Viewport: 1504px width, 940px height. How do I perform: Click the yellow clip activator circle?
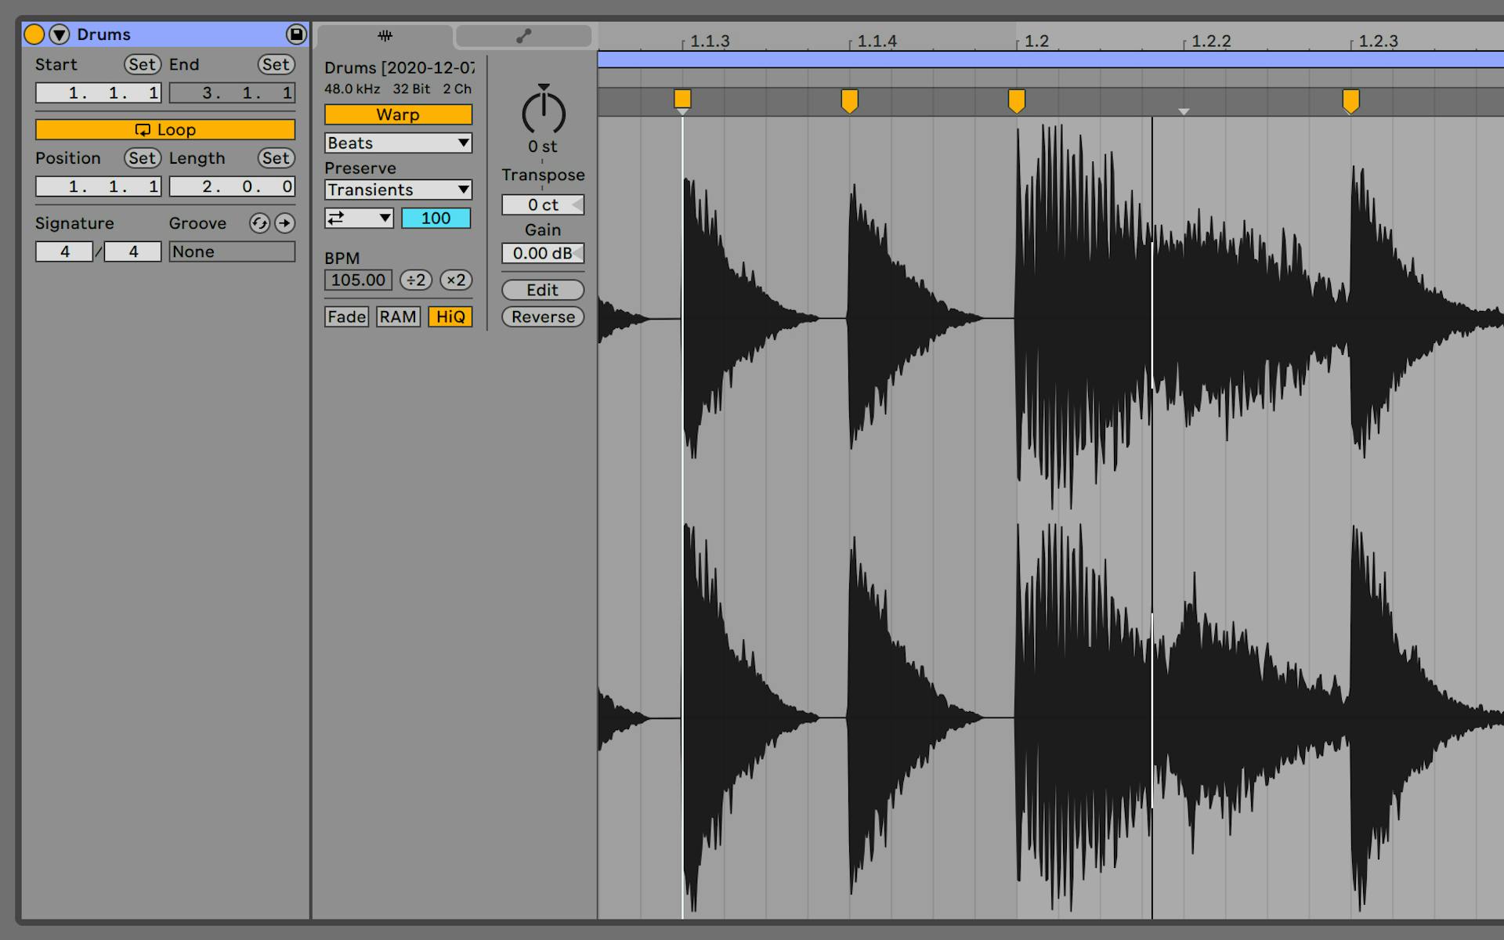click(x=34, y=34)
